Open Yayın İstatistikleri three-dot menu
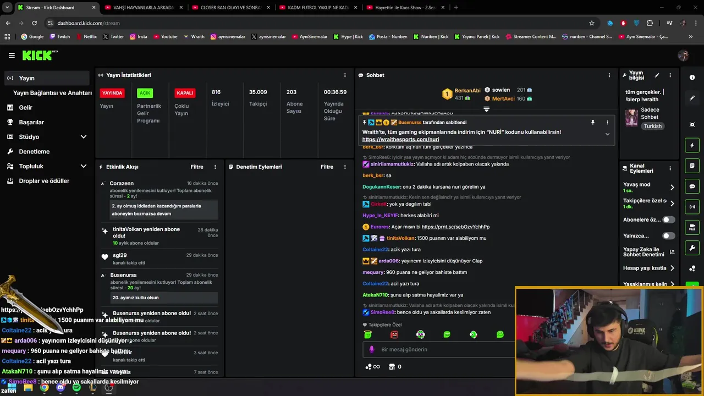This screenshot has width=704, height=396. [345, 75]
